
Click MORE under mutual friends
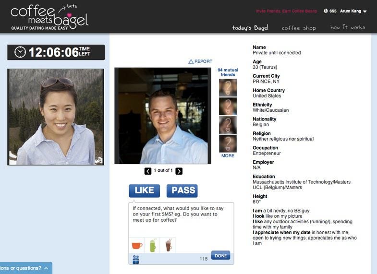[228, 155]
